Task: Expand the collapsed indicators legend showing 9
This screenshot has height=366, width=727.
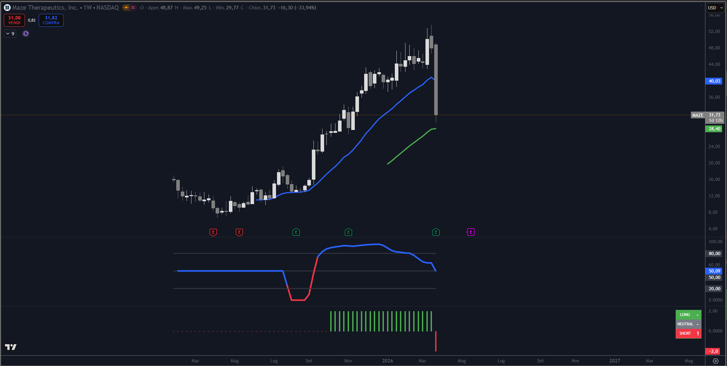Action: (10, 34)
